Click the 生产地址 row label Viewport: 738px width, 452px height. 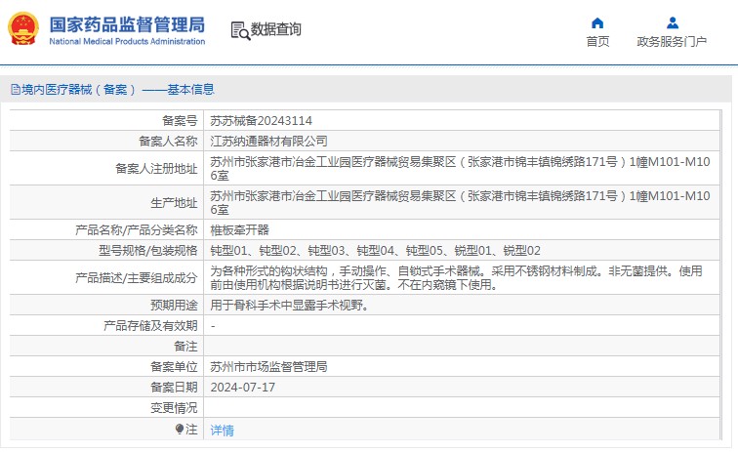[x=174, y=203]
